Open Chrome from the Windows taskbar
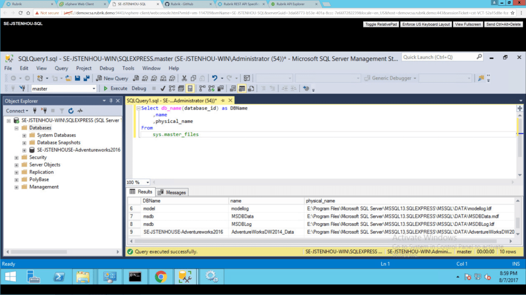Image resolution: width=526 pixels, height=295 pixels. pyautogui.click(x=160, y=277)
